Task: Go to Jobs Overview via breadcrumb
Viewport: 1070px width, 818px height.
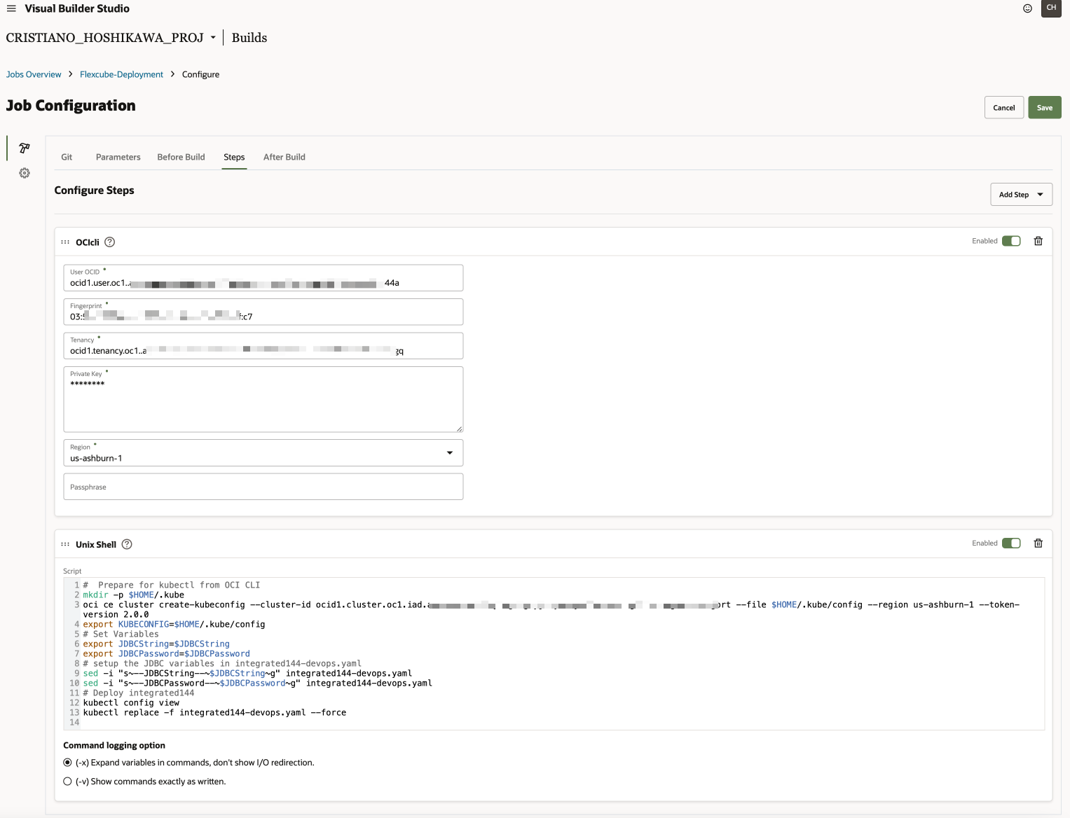Action: [33, 74]
